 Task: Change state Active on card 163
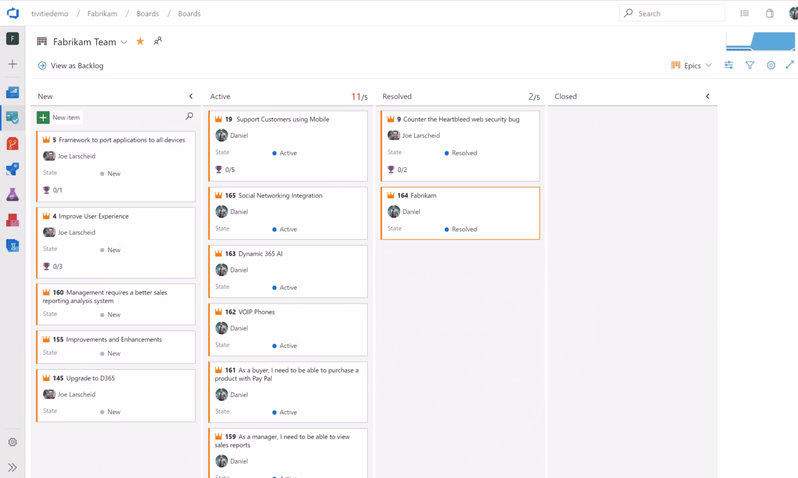[x=285, y=287]
